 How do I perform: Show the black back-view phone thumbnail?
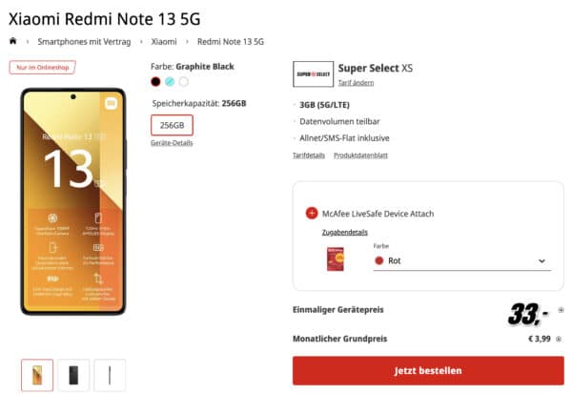73,375
